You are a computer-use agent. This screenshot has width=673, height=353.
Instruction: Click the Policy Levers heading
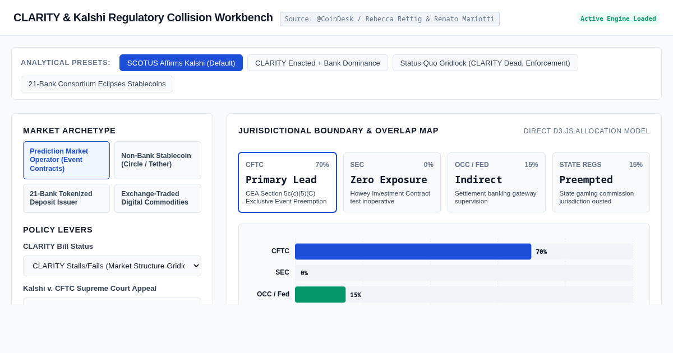click(58, 230)
